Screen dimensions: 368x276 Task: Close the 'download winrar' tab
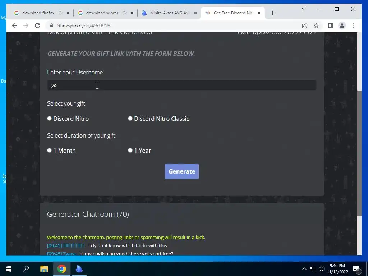[x=132, y=13]
